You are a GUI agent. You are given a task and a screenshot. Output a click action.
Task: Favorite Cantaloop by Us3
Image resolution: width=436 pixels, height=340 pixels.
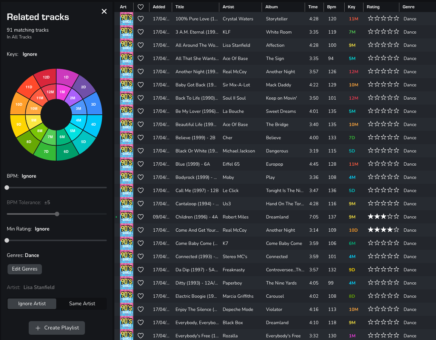point(141,203)
